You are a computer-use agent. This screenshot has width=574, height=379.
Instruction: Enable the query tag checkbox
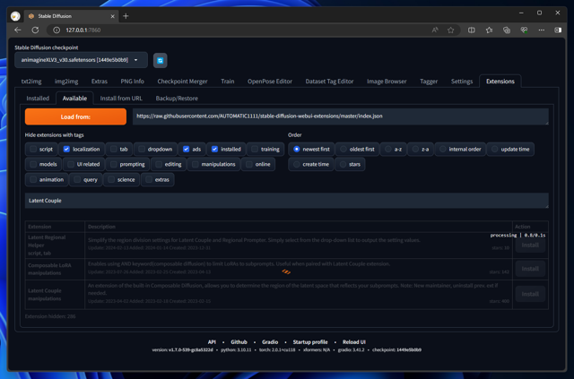(x=77, y=179)
